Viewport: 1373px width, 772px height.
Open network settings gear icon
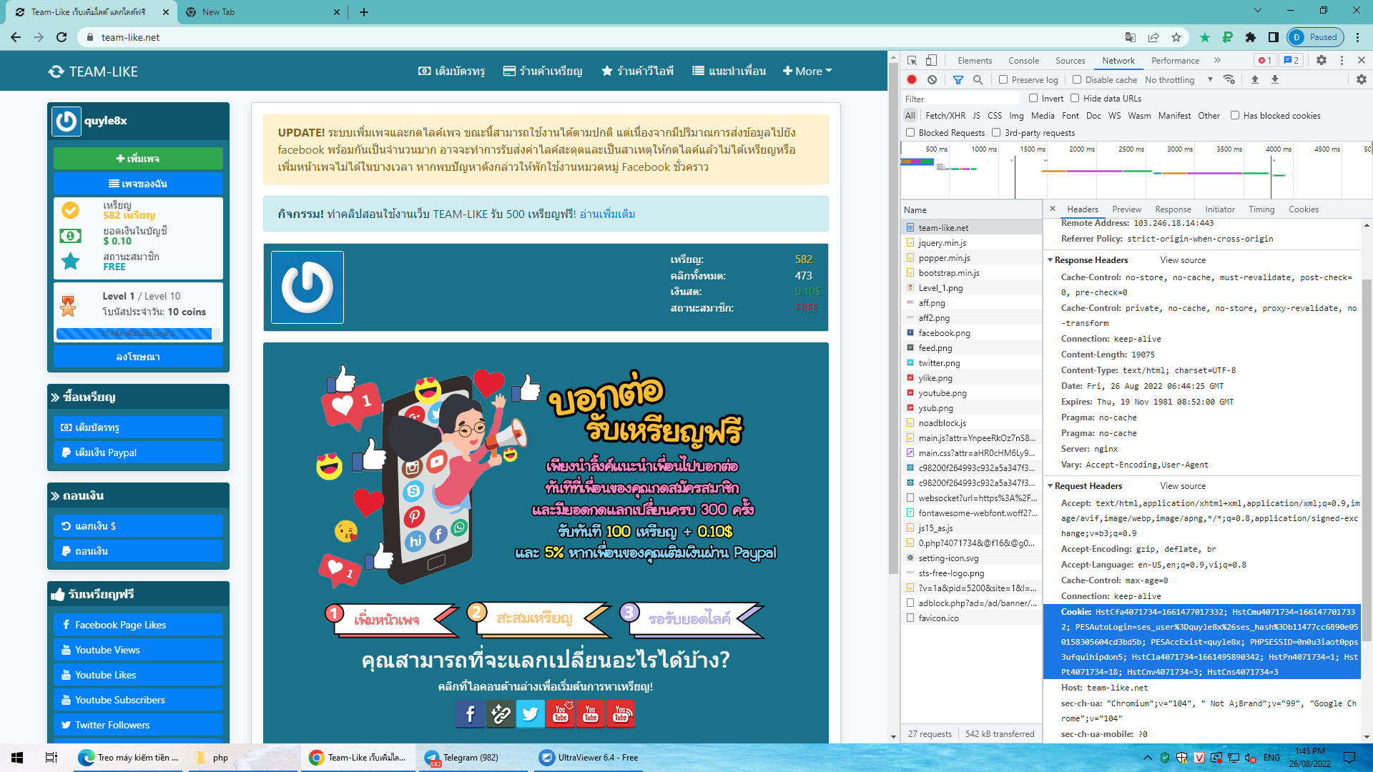1362,80
